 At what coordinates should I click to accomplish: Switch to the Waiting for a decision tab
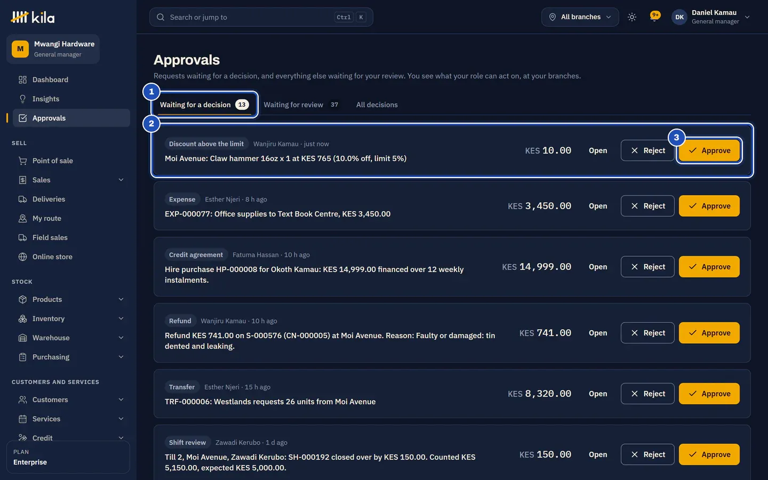pos(204,105)
